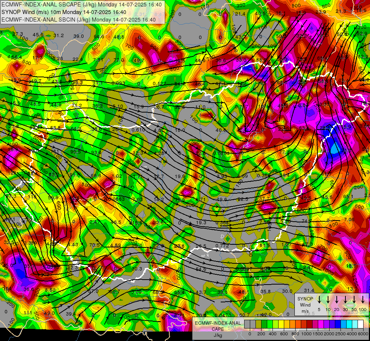
Task: Click the '1000' tick label in CAPE legend
Action: coord(307,334)
